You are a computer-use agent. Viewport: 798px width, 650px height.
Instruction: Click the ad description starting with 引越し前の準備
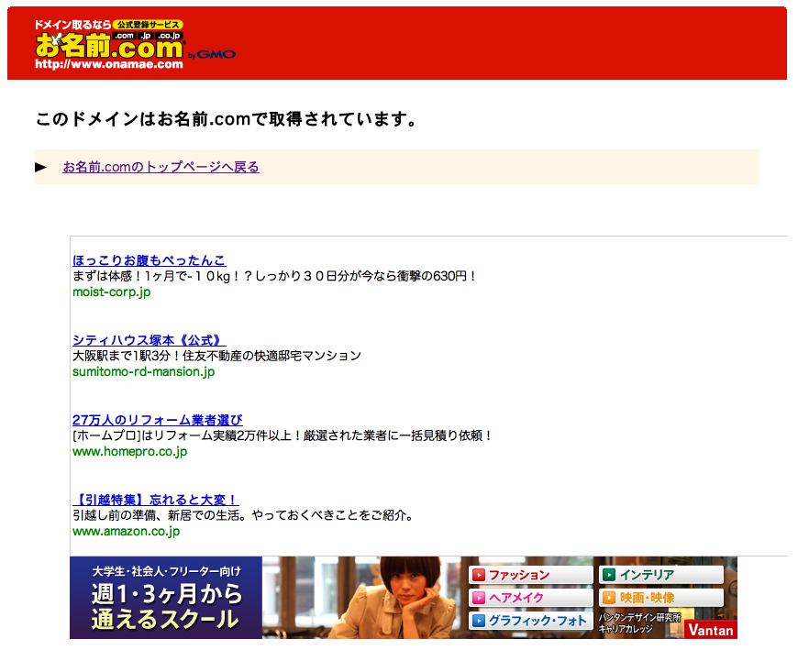(x=244, y=515)
